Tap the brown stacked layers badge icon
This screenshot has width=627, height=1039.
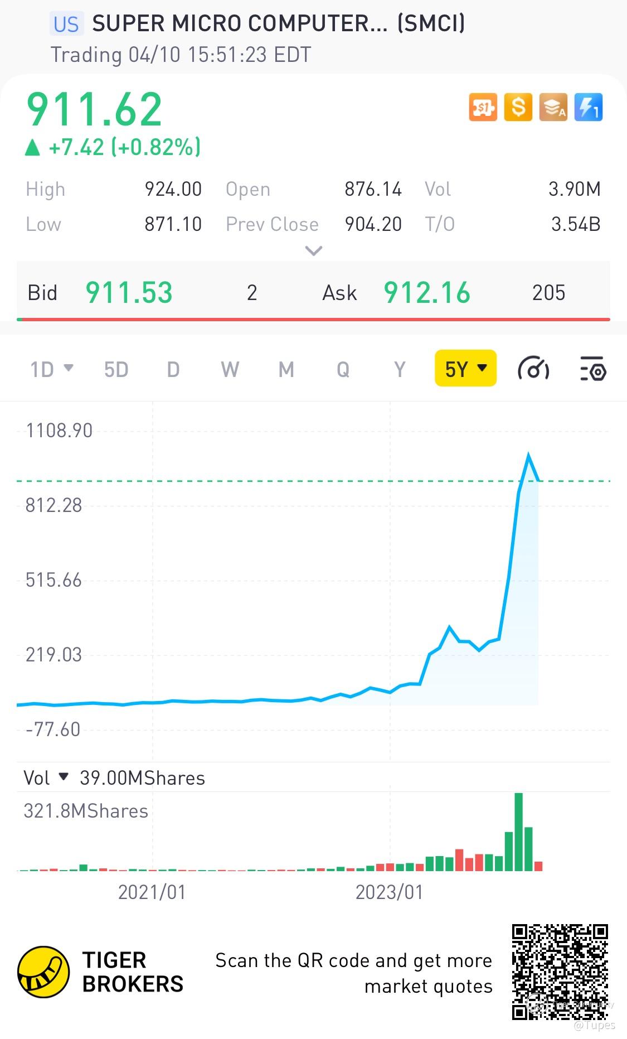(x=553, y=107)
